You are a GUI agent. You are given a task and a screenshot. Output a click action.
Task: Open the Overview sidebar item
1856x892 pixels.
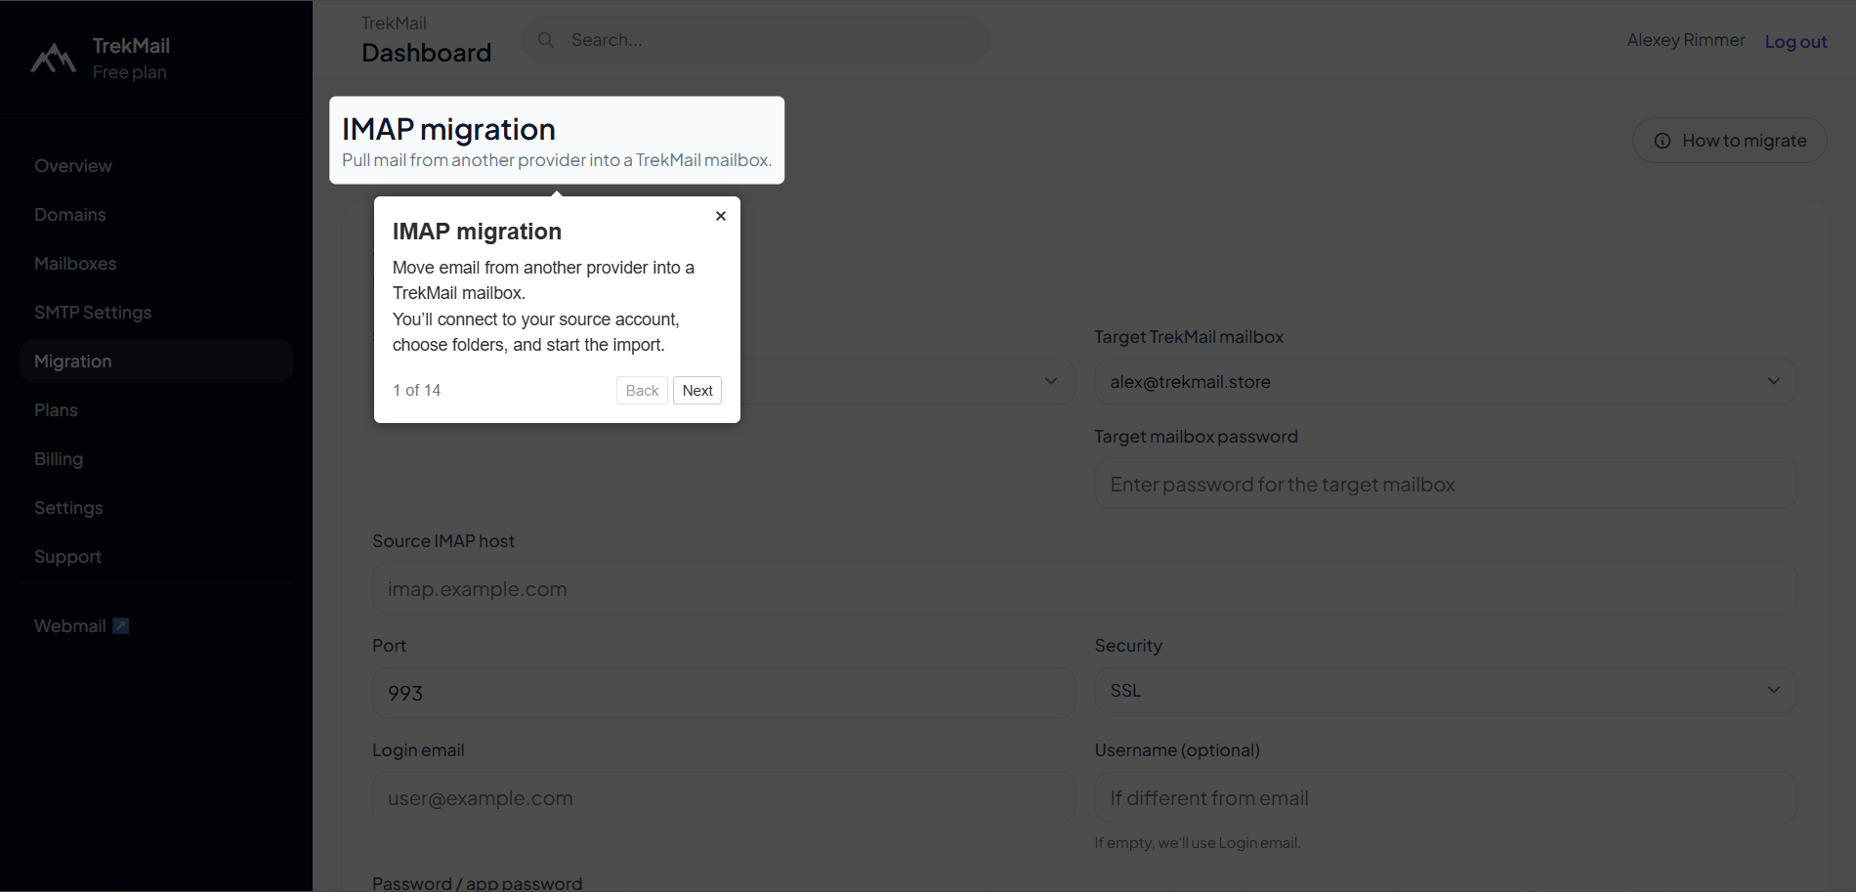pos(156,166)
